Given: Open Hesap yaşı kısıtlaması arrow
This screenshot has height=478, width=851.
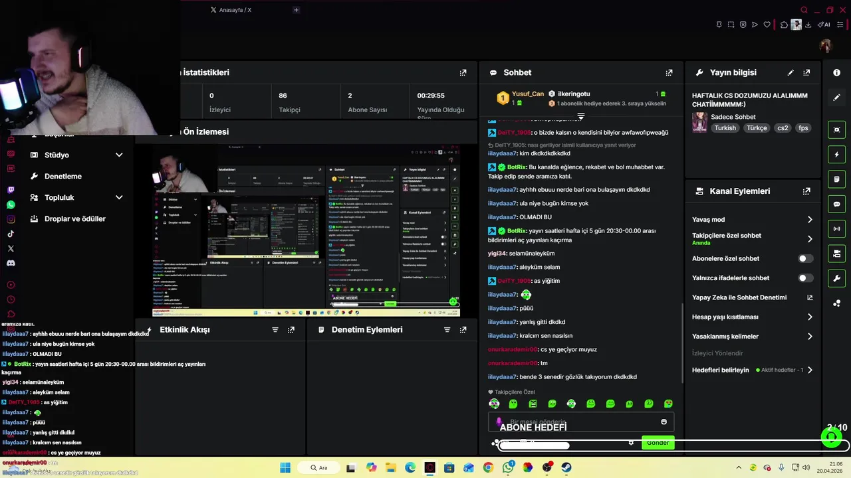Looking at the screenshot, I should click(x=810, y=317).
